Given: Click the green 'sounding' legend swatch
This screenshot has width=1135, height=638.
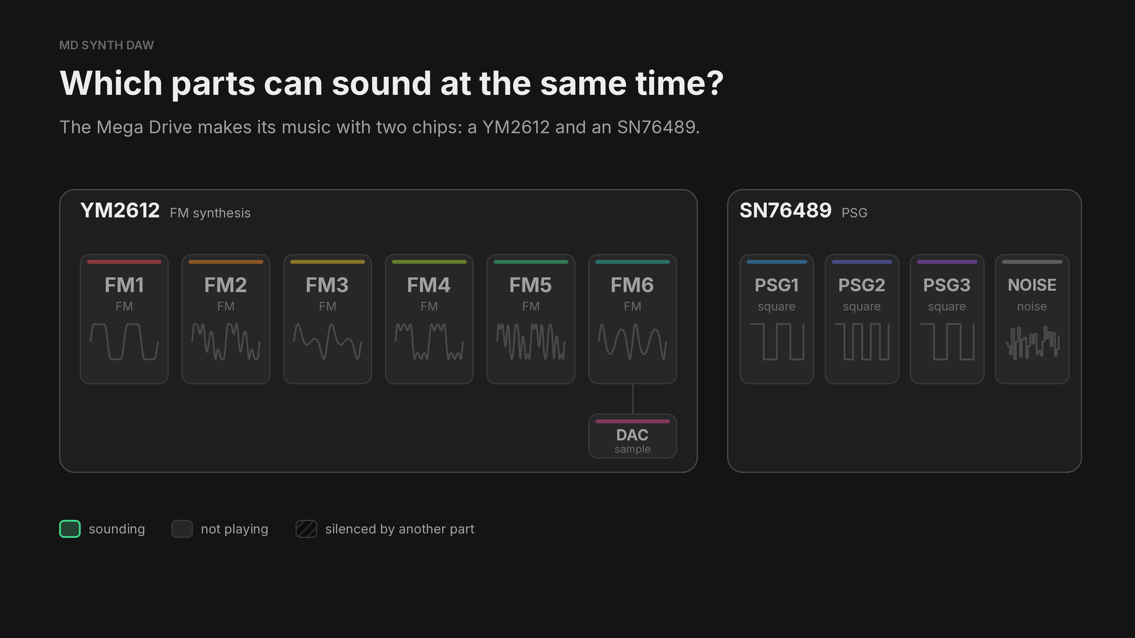Looking at the screenshot, I should [70, 529].
